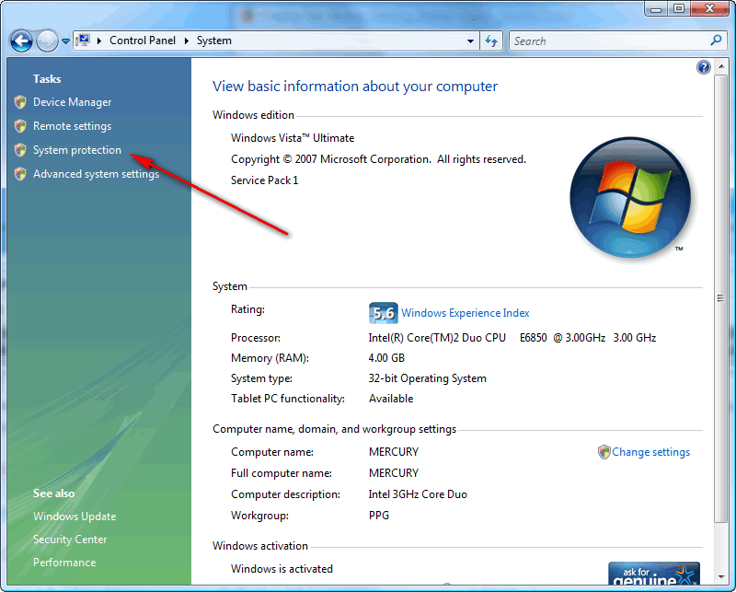The image size is (736, 592).
Task: Click the shield icon beside Advanced system settings
Action: (20, 174)
